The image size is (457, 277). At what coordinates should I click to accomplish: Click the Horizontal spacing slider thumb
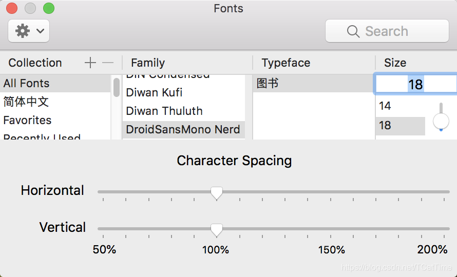(217, 193)
